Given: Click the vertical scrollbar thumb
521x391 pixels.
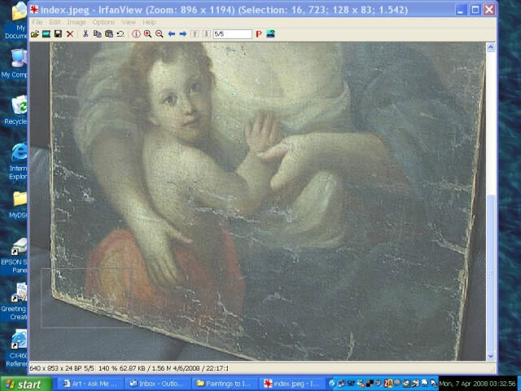Looking at the screenshot, I should pos(491,273).
